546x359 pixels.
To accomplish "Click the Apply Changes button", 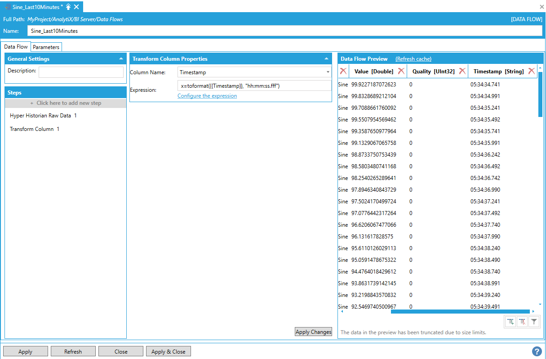I will [x=313, y=332].
